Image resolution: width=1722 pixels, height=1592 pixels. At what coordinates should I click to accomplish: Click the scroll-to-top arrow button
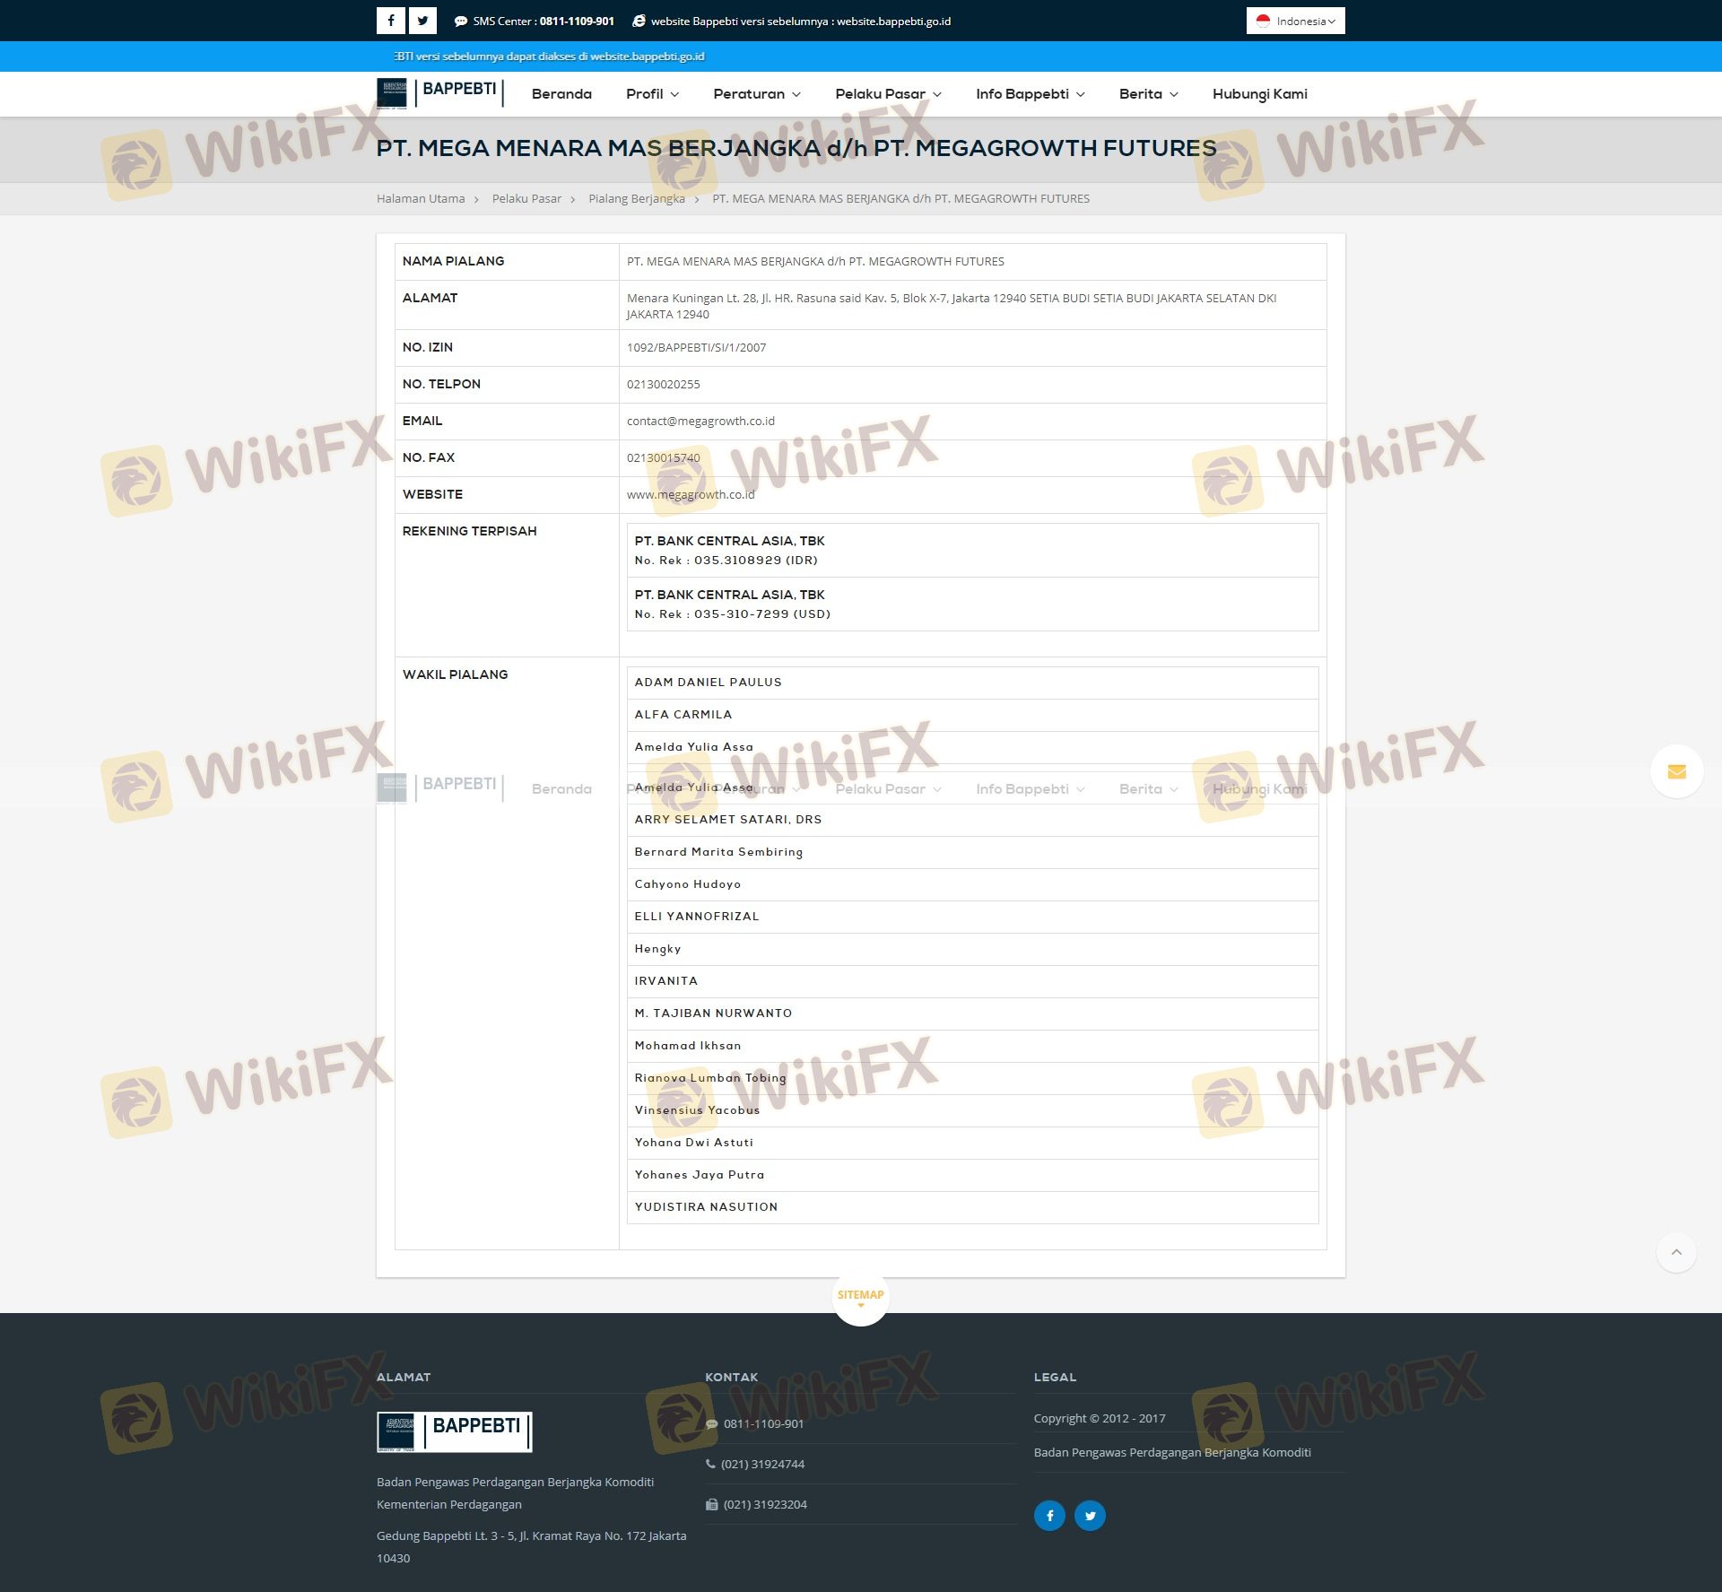[x=1676, y=1252]
